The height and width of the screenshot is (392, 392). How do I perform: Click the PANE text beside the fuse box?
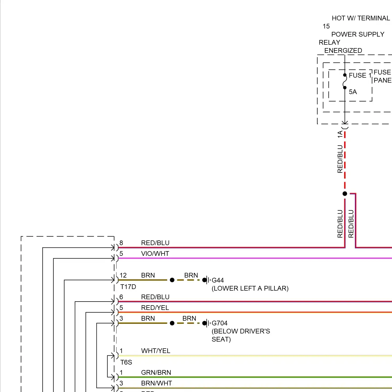pyautogui.click(x=383, y=80)
